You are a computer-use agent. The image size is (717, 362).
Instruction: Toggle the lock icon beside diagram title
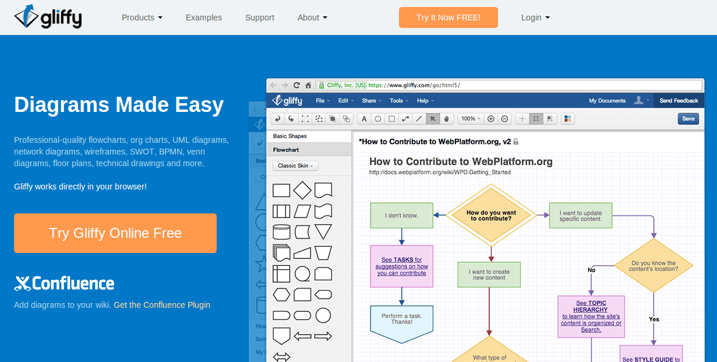[516, 142]
